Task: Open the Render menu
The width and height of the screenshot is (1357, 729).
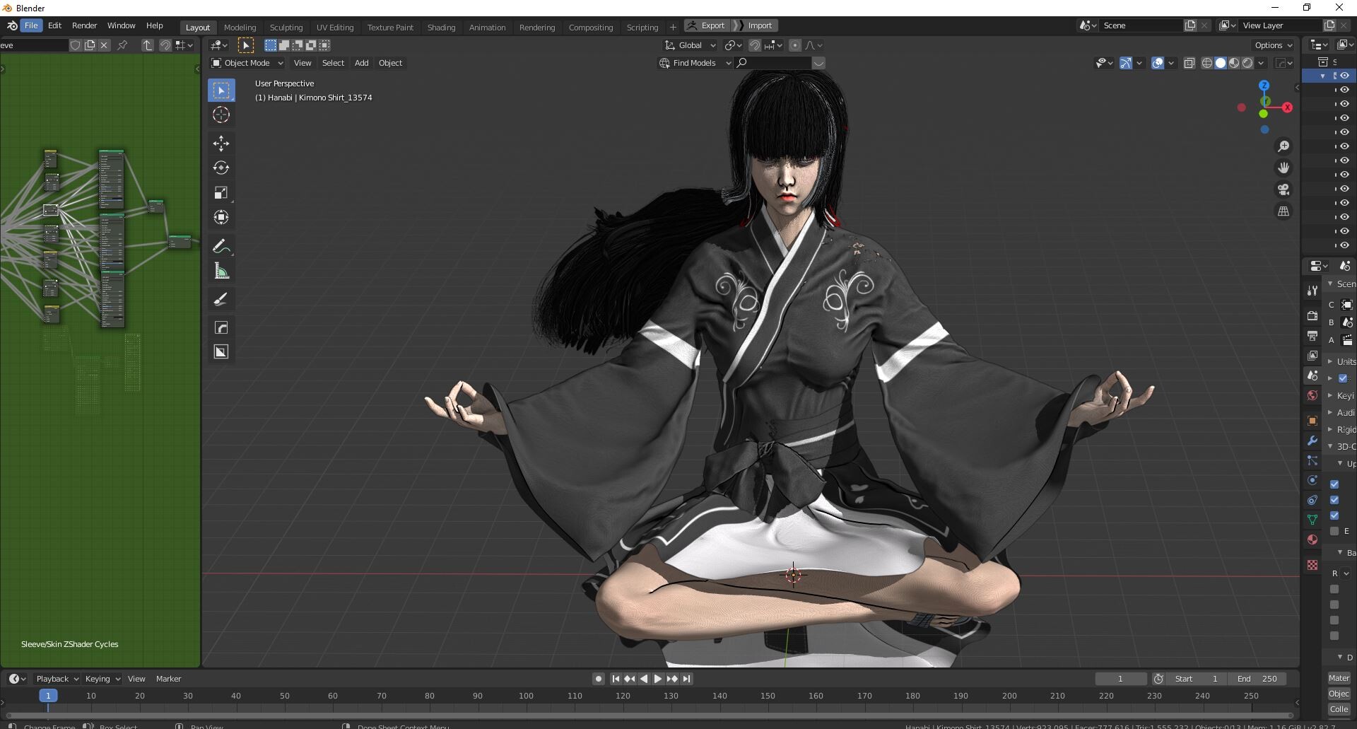Action: (84, 25)
